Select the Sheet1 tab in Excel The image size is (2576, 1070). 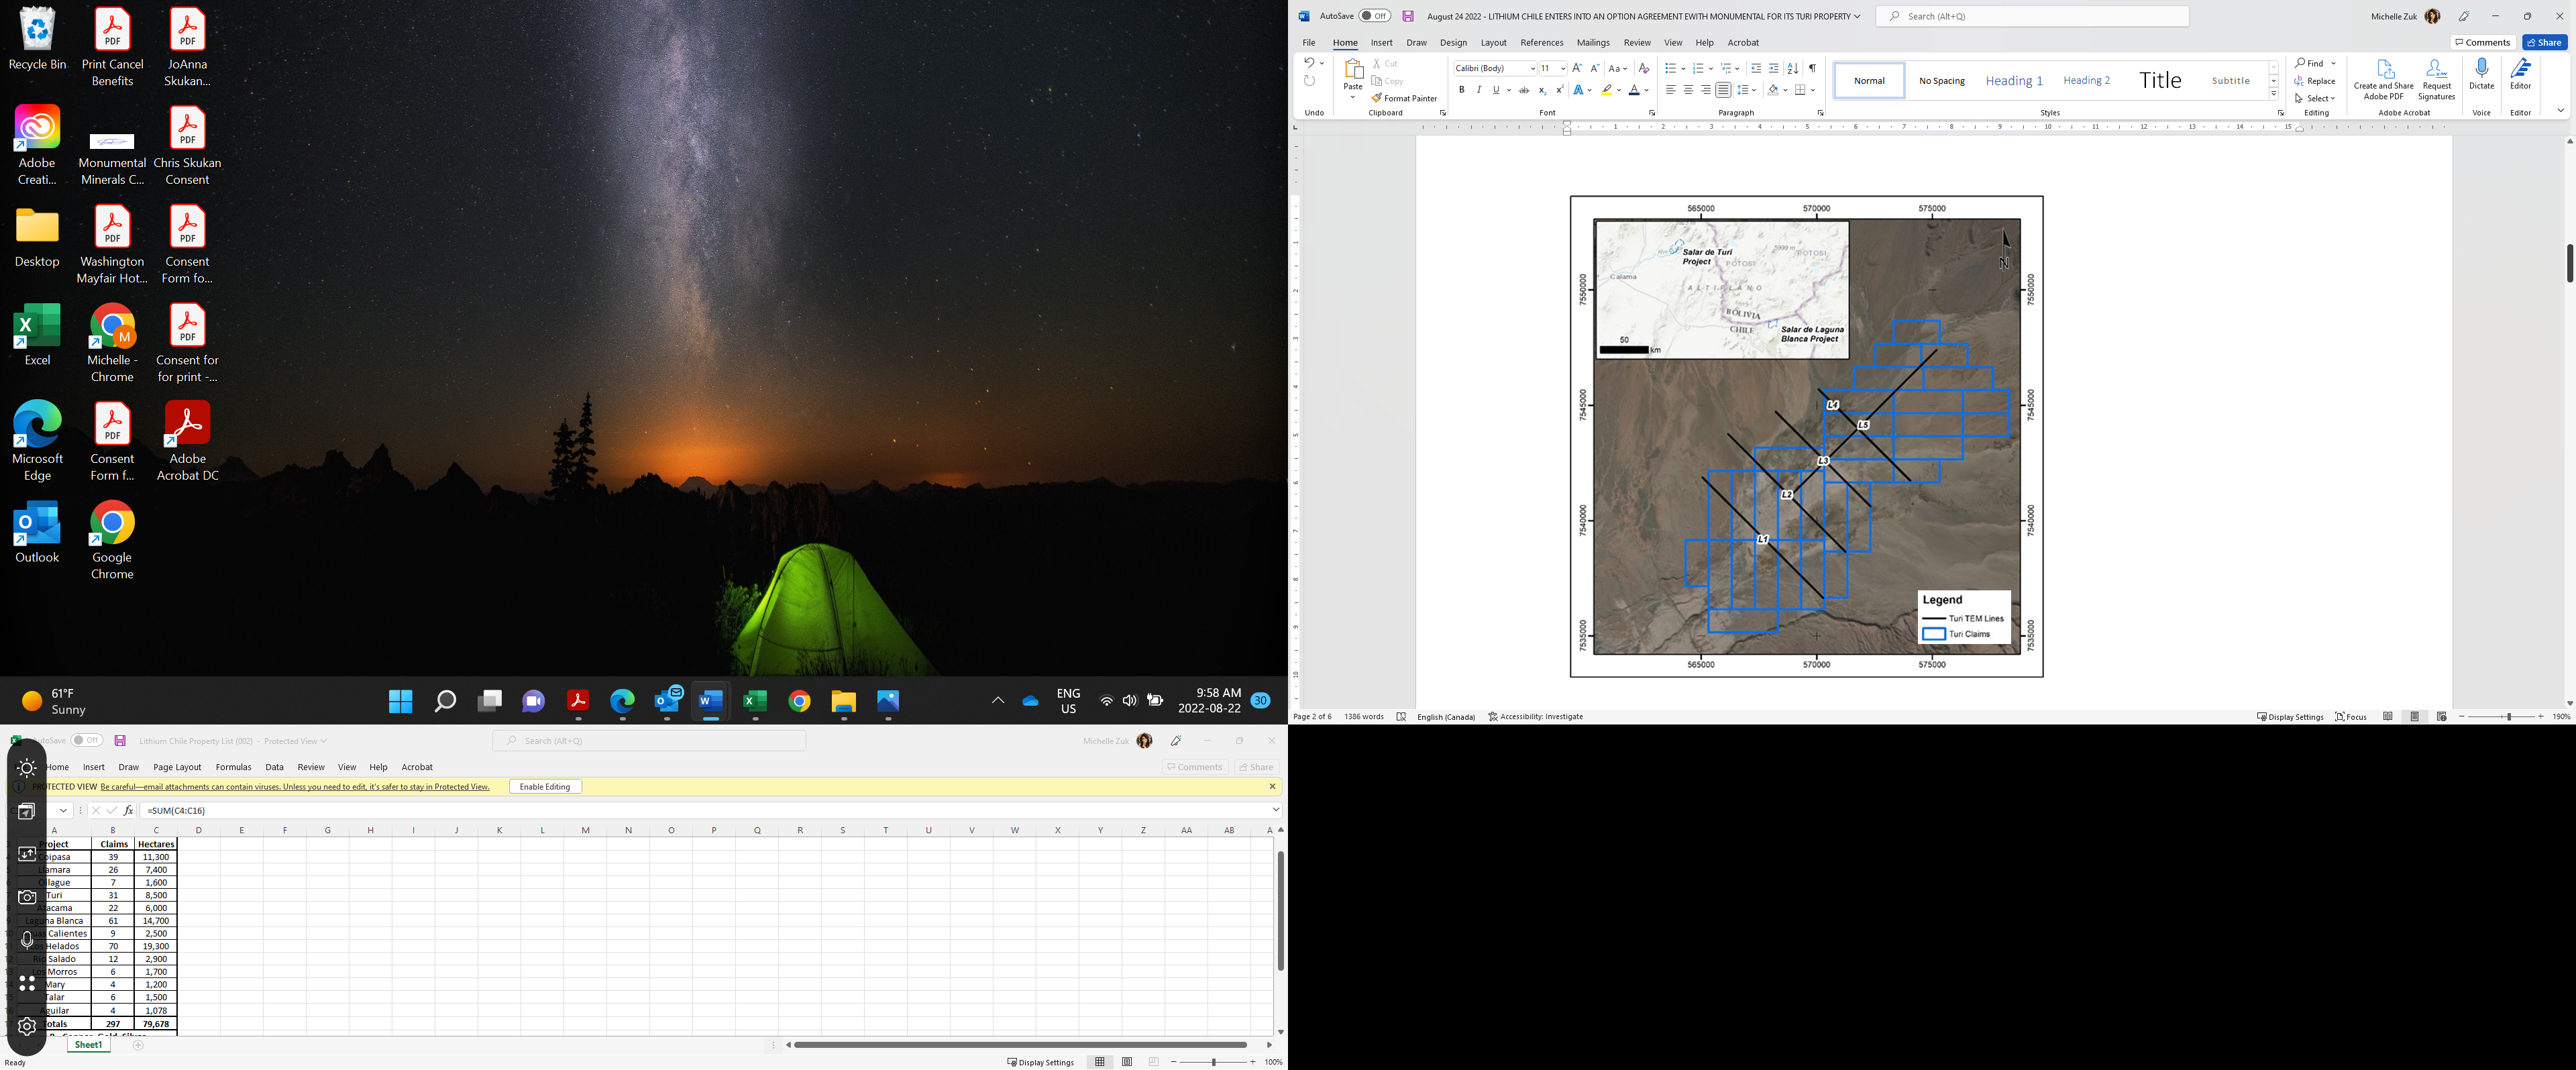click(x=88, y=1045)
